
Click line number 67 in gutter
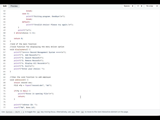click(x=4, y=80)
